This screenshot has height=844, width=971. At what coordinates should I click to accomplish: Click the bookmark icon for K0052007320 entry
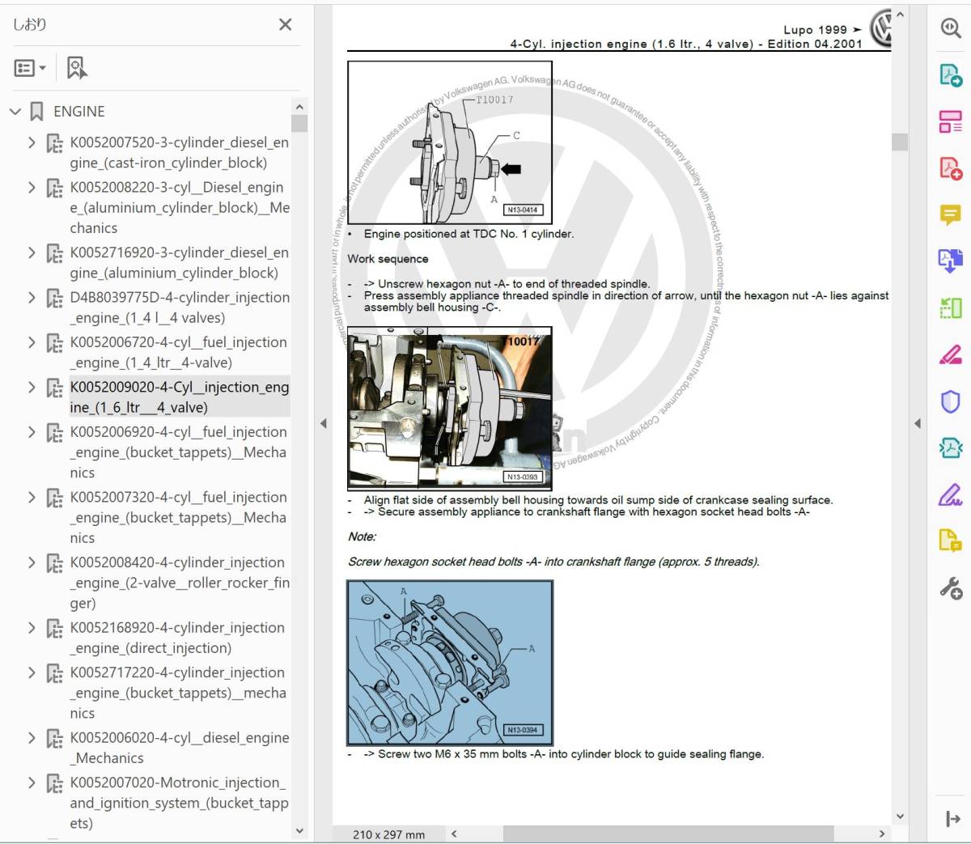[x=54, y=498]
